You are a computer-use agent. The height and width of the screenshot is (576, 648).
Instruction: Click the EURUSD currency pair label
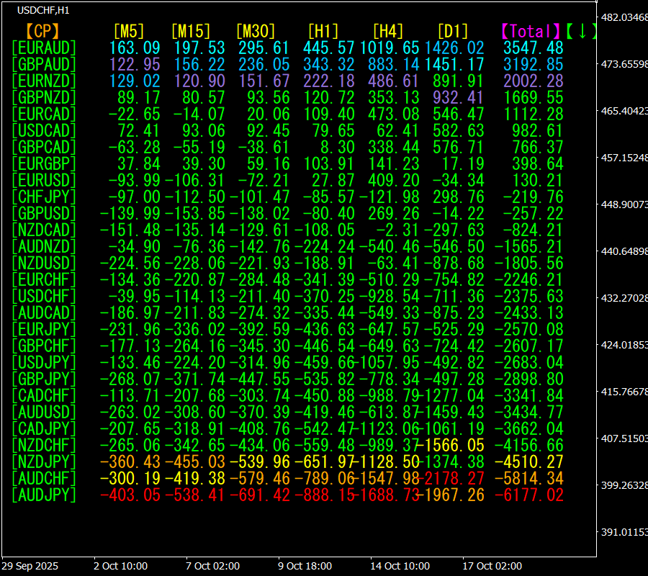44,180
